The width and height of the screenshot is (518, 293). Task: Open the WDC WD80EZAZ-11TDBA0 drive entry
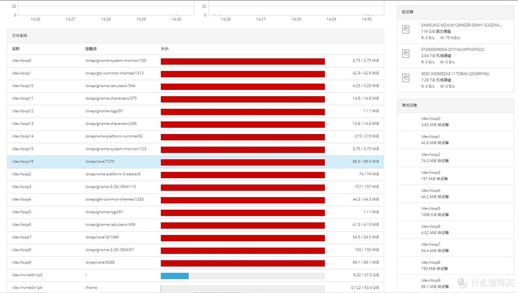455,80
